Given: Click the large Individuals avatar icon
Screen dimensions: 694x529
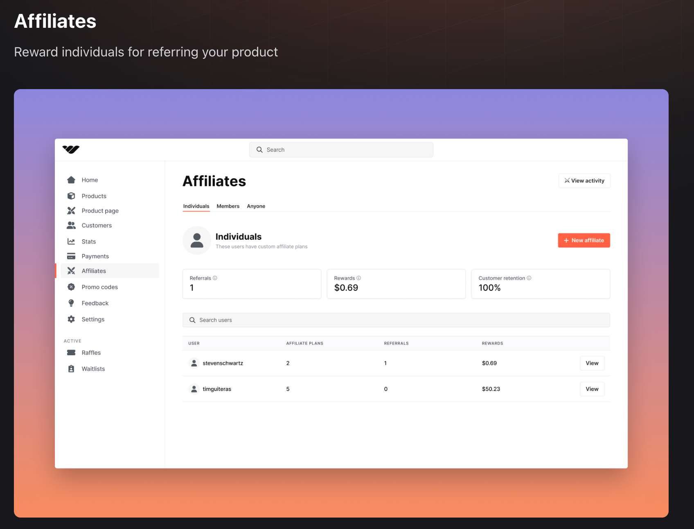Looking at the screenshot, I should pyautogui.click(x=197, y=240).
